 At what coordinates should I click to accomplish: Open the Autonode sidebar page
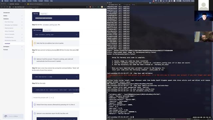coord(7,44)
